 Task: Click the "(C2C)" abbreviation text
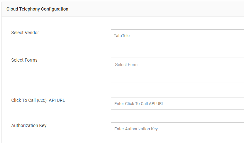coord(42,101)
